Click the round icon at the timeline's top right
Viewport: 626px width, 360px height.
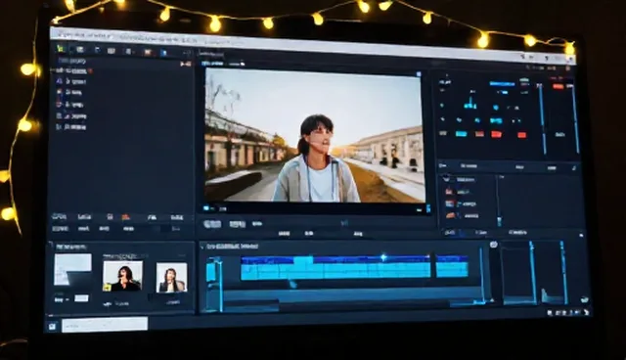pyautogui.click(x=493, y=245)
